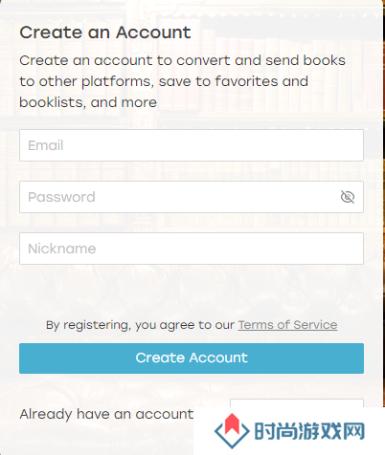Image resolution: width=385 pixels, height=455 pixels.
Task: Click the line "to other platforms, save to favorites and"
Action: (x=164, y=81)
